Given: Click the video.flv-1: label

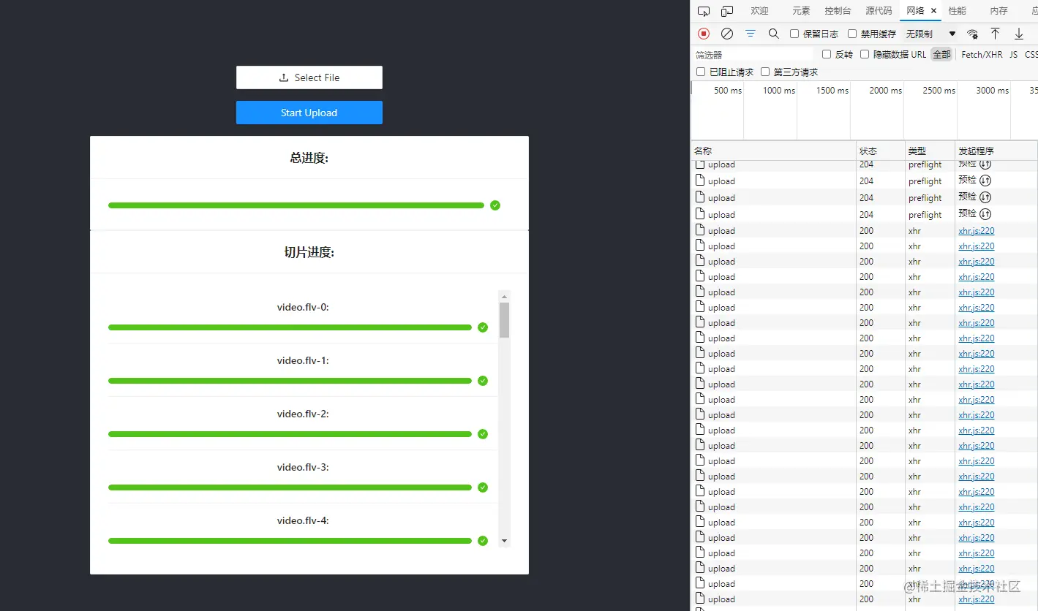Looking at the screenshot, I should click(303, 360).
